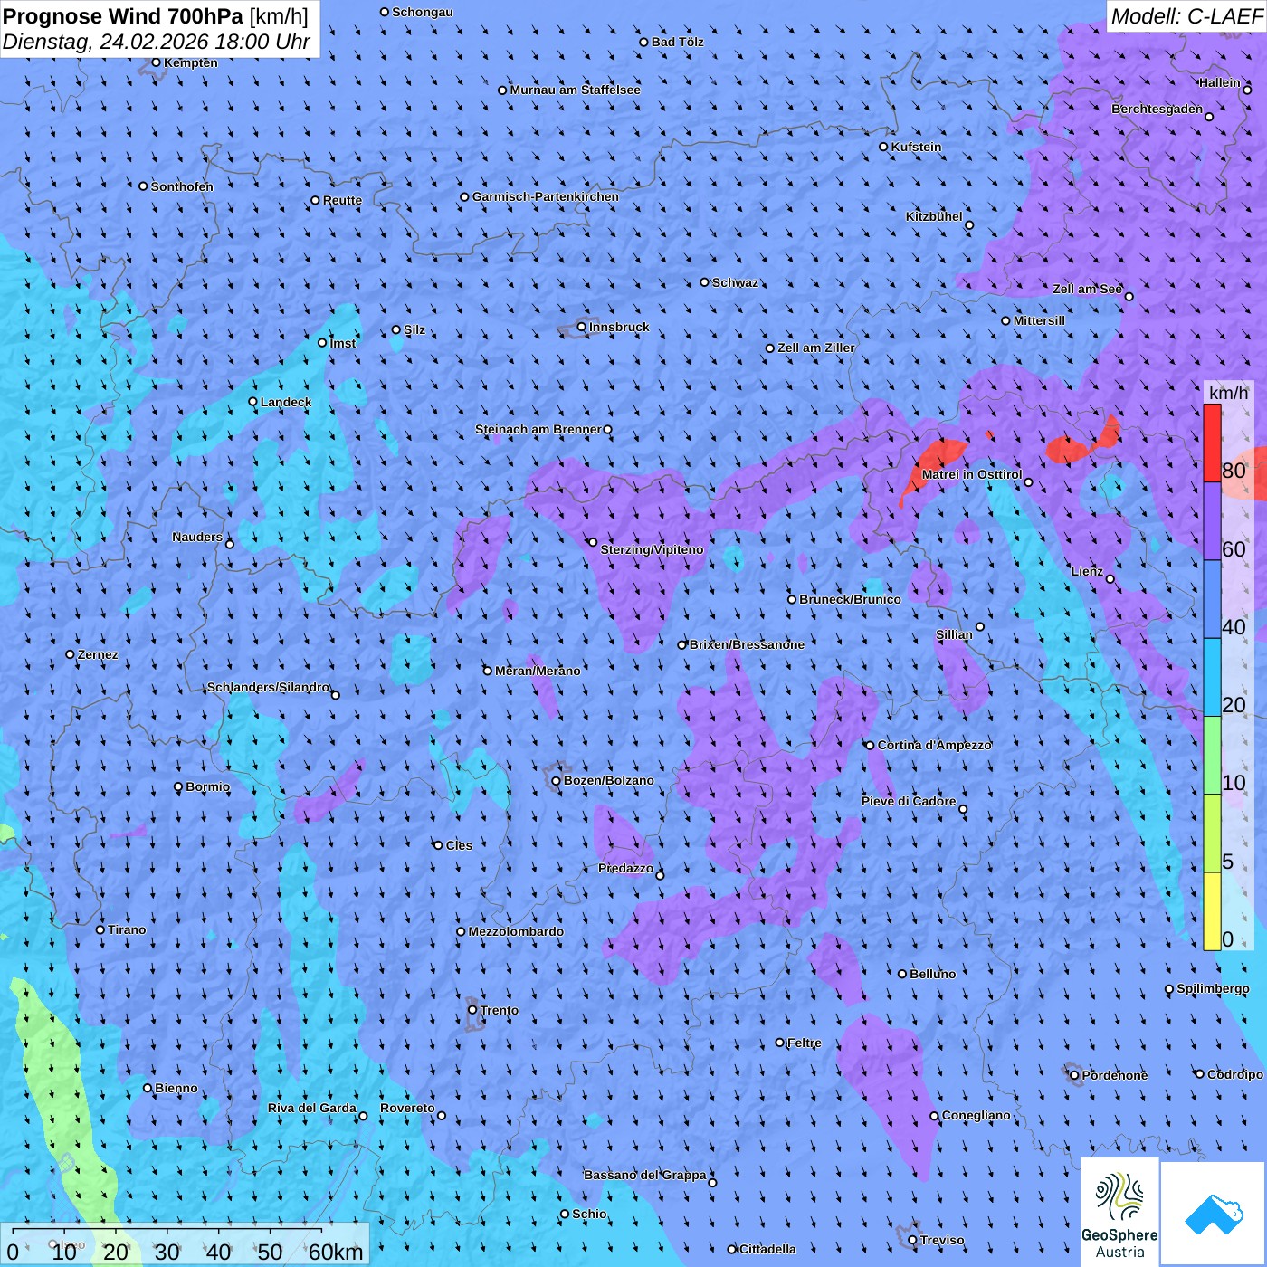
Task: Click the Imst city label
Action: click(x=343, y=343)
